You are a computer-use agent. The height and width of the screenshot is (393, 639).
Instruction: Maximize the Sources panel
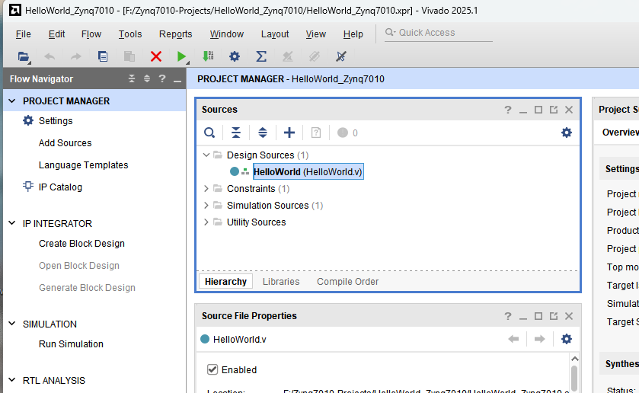point(538,110)
